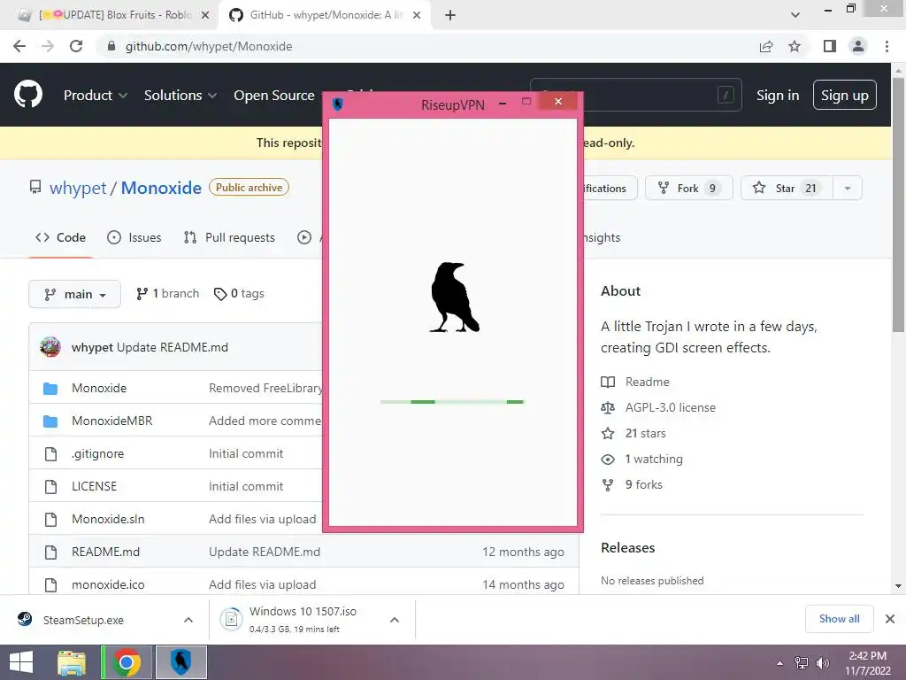Open Chrome profile avatar
The width and height of the screenshot is (906, 680).
click(x=858, y=46)
